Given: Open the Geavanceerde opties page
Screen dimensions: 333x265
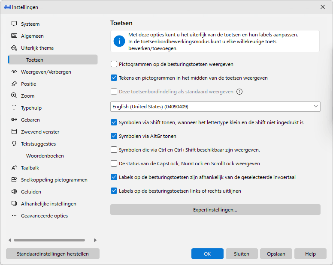Looking at the screenshot, I should click(53, 216).
